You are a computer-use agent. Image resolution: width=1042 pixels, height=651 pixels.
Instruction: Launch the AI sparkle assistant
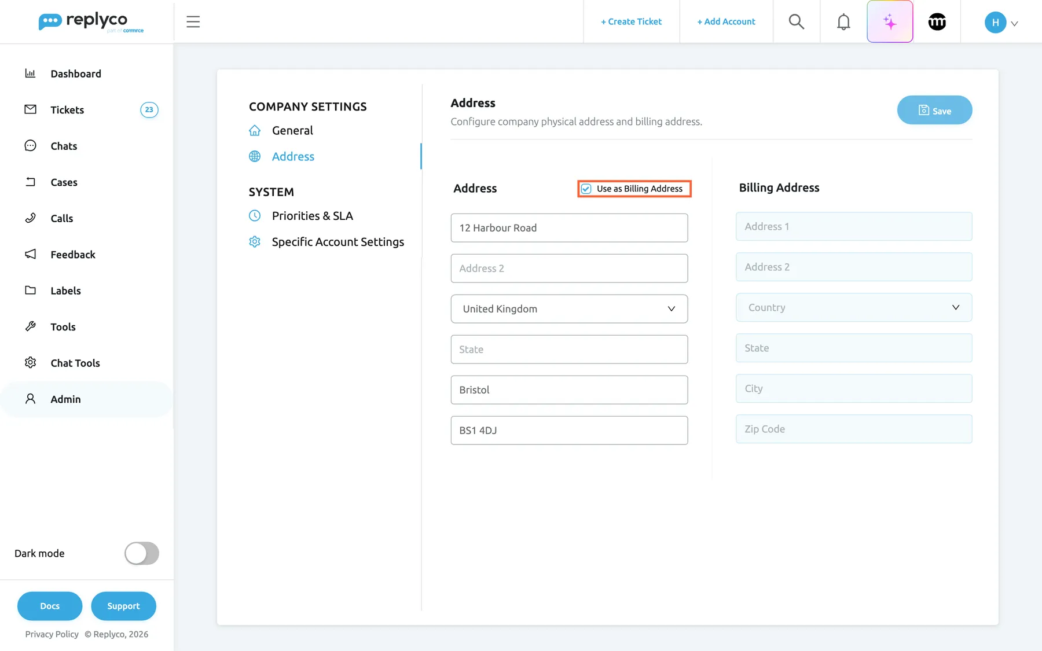[890, 22]
